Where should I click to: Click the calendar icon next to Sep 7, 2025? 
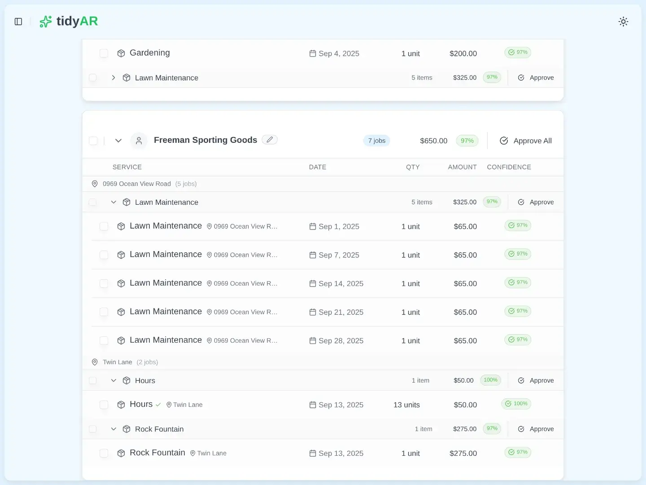[x=313, y=255]
